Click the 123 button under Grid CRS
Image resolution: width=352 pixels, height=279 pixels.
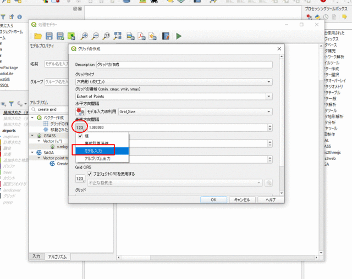point(80,178)
